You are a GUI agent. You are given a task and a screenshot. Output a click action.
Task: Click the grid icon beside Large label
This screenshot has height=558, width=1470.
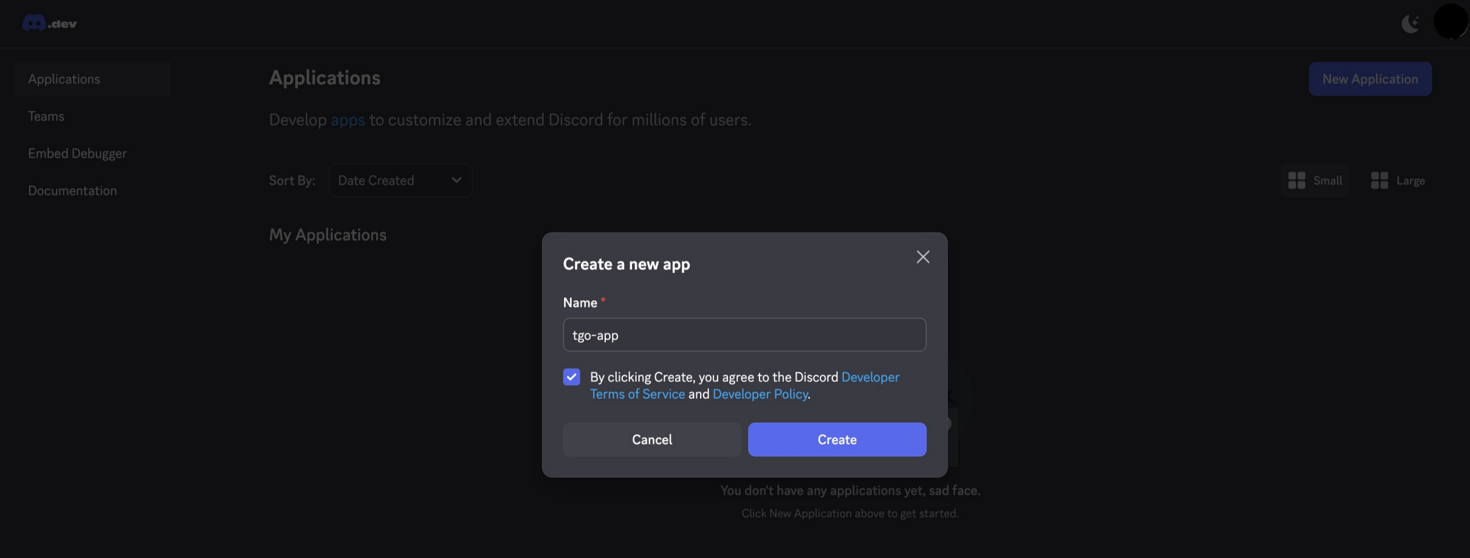point(1379,180)
